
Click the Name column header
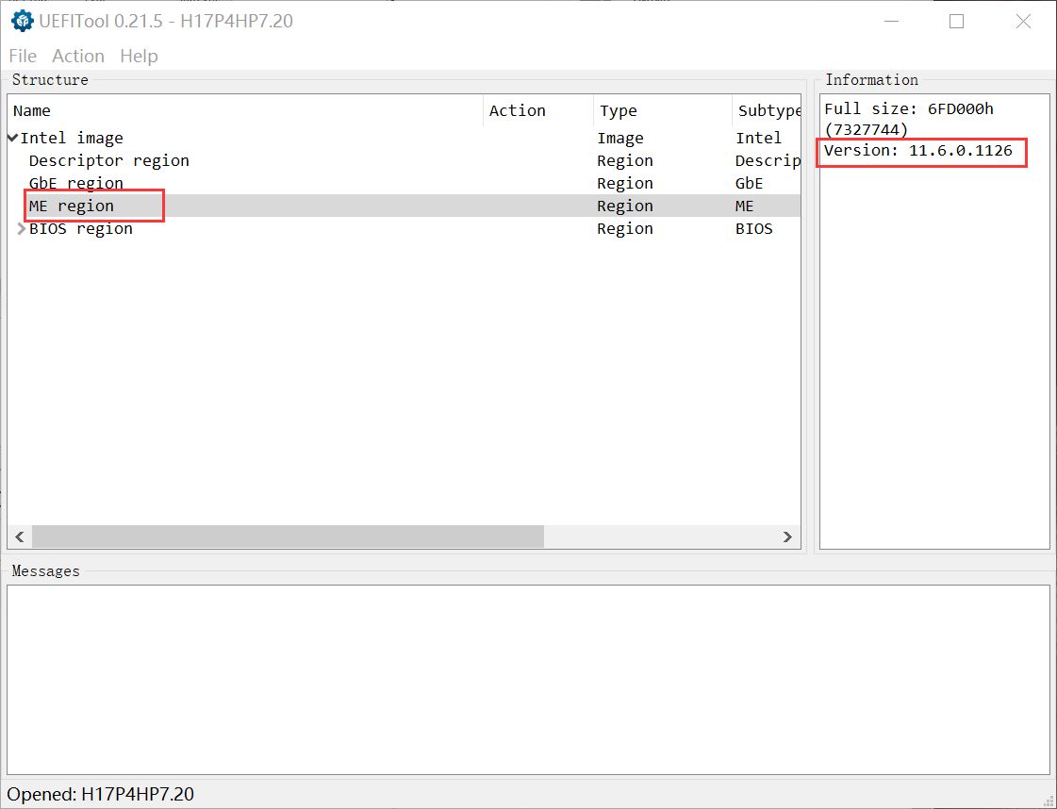coord(246,110)
